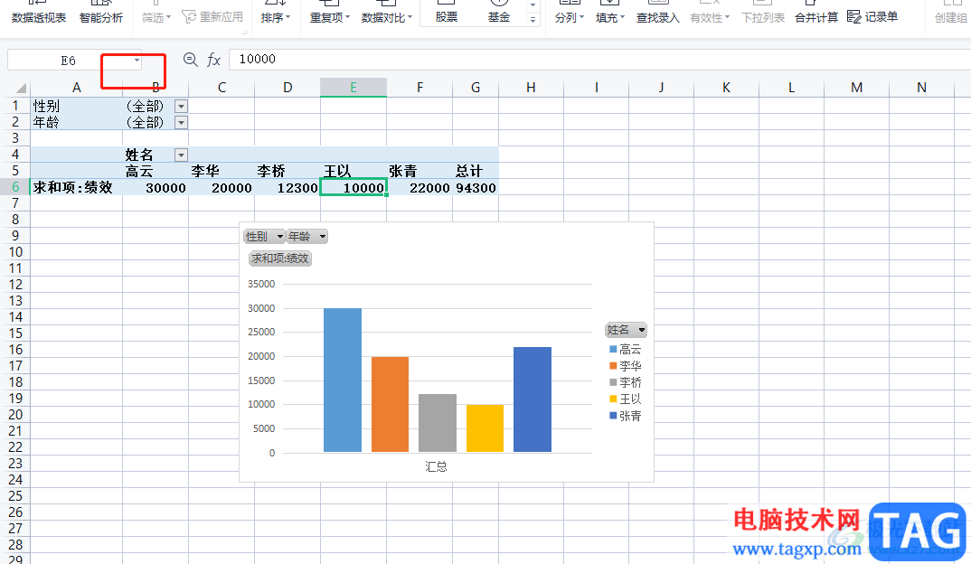Click the 重新应用 reapply button
This screenshot has width=971, height=564.
(x=212, y=16)
